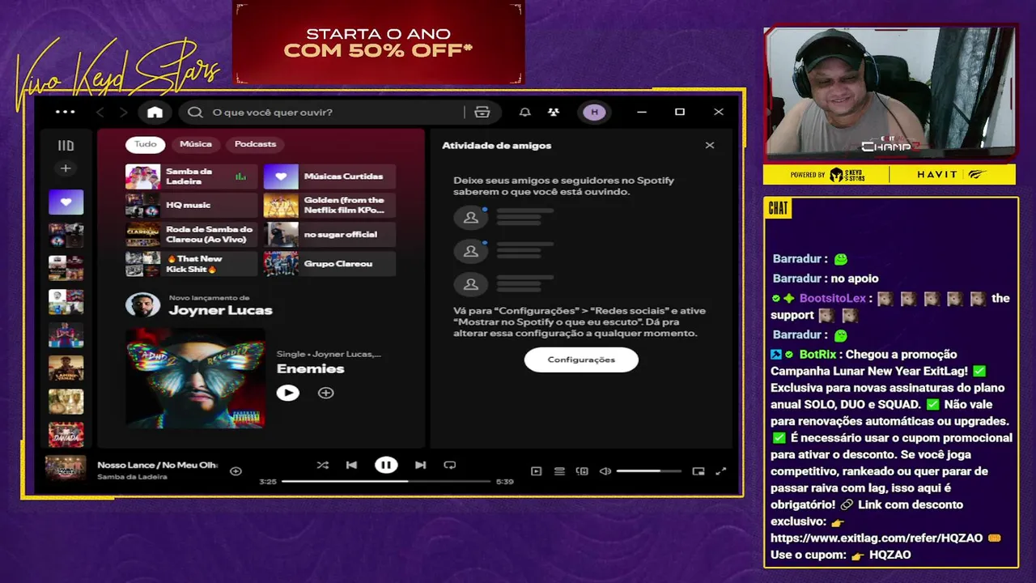
Task: Expand Your Library sidebar
Action: [x=66, y=146]
